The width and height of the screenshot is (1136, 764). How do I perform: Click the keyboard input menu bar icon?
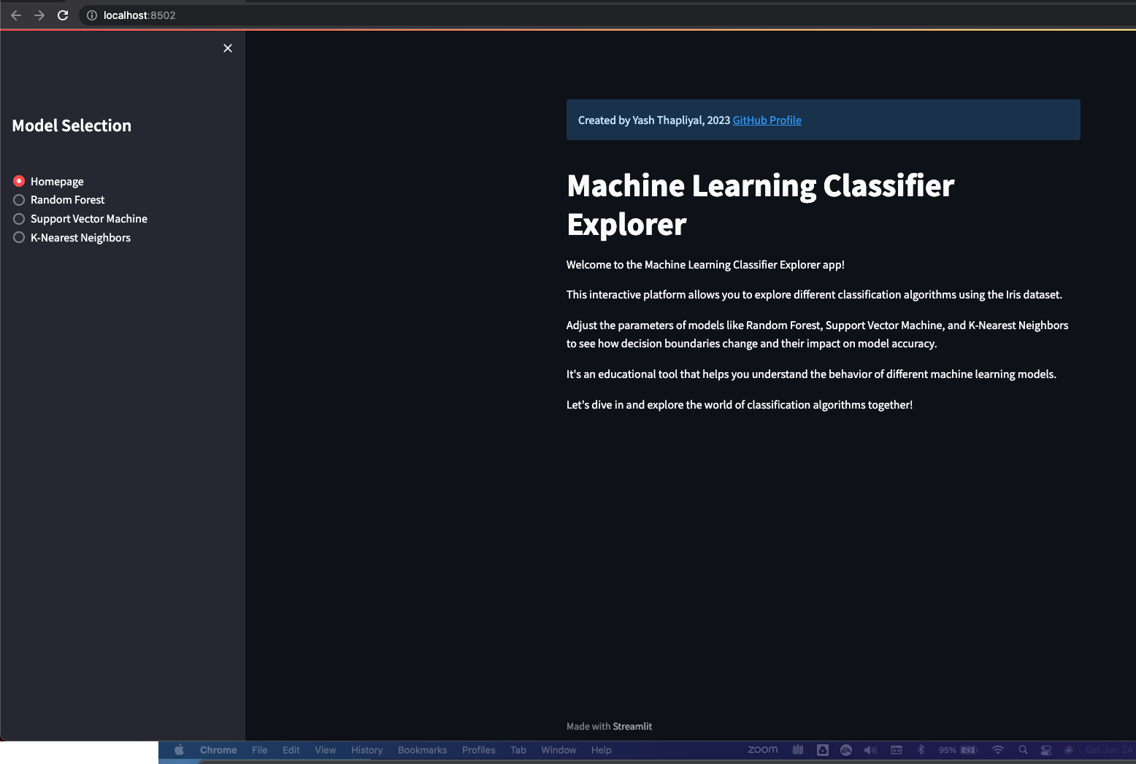pyautogui.click(x=897, y=750)
